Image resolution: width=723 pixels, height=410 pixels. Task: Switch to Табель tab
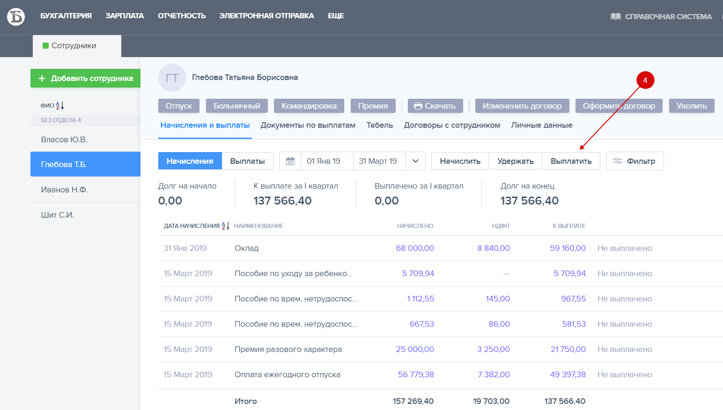(x=380, y=125)
